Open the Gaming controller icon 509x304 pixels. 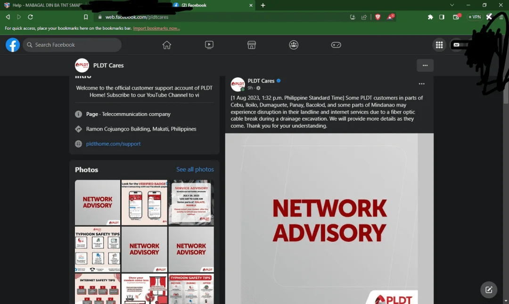336,45
